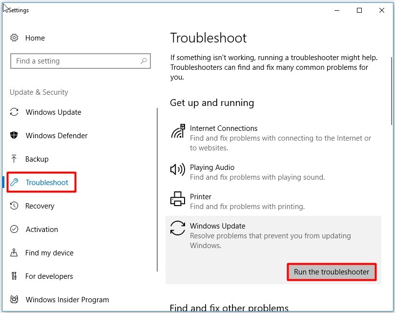The height and width of the screenshot is (313, 395).
Task: Click the Activation checkmark icon
Action: click(x=14, y=229)
